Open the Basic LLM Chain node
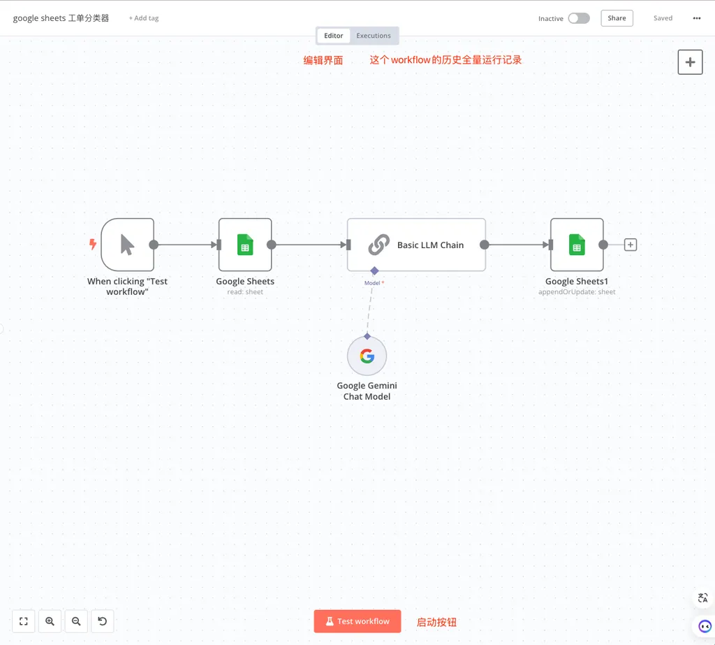 (416, 245)
